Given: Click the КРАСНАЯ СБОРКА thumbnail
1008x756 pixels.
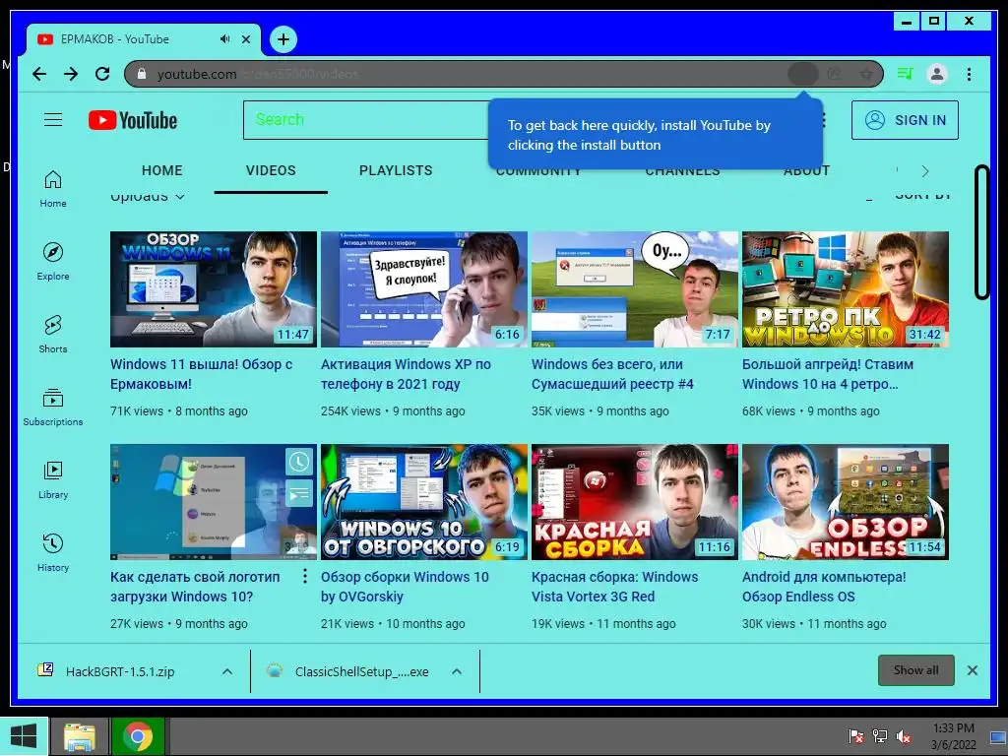Looking at the screenshot, I should tap(635, 502).
